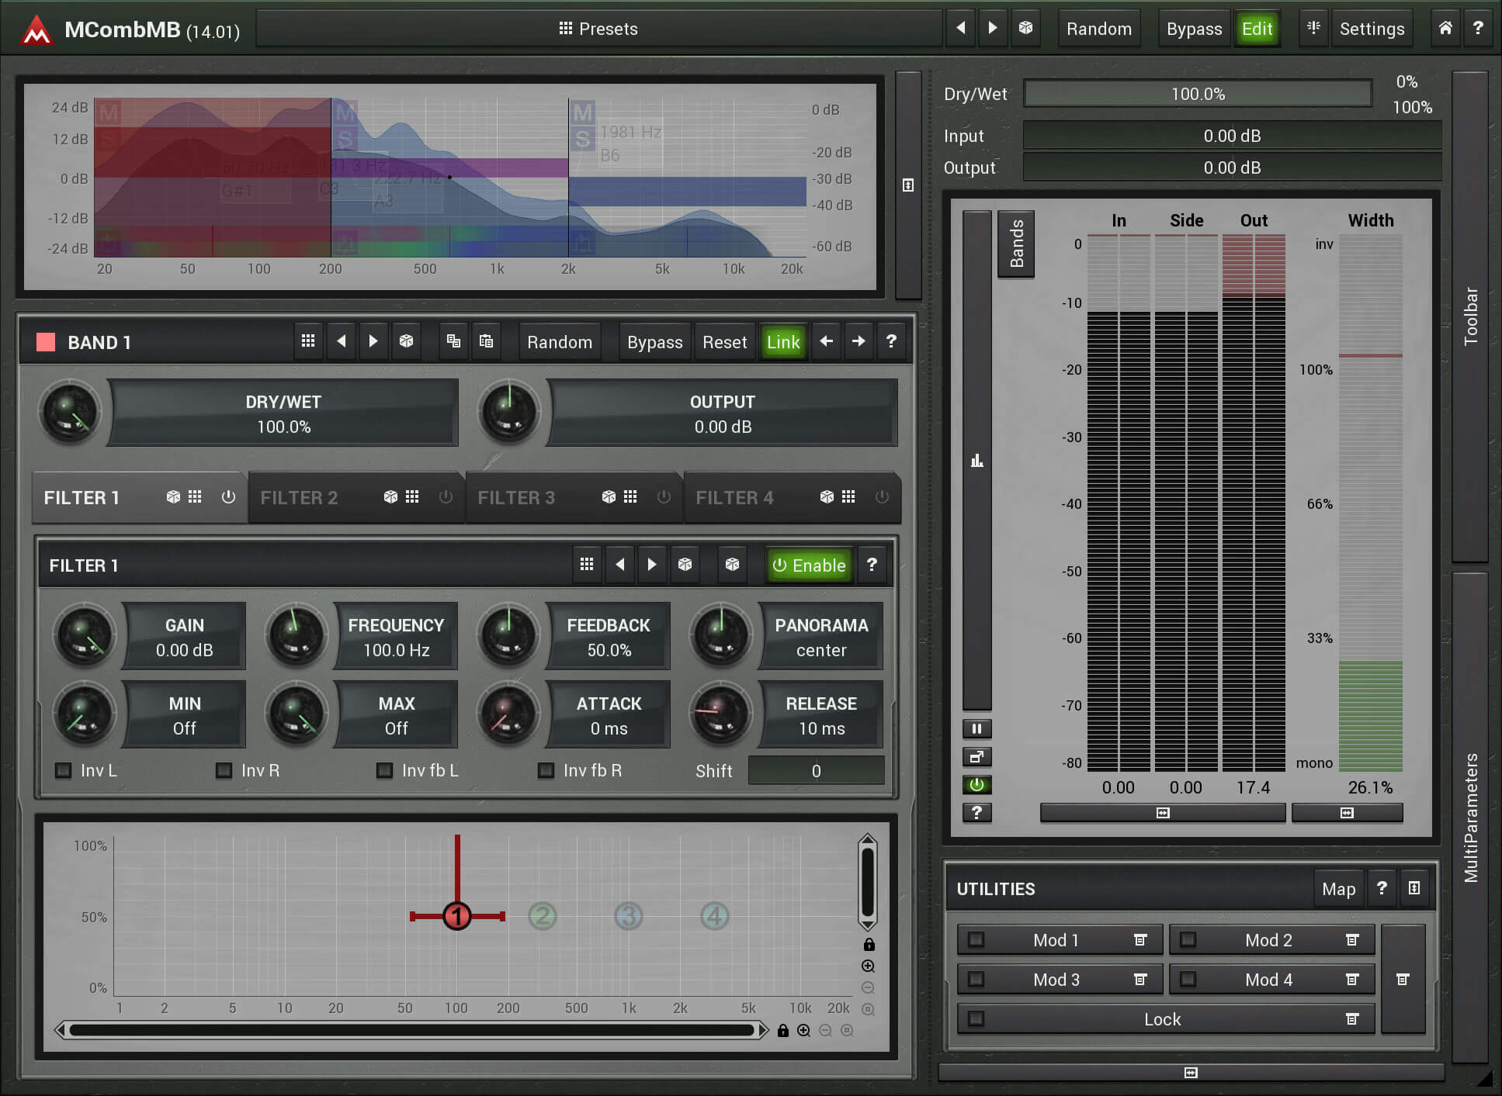
Task: Click the global Random button
Action: (x=1098, y=29)
